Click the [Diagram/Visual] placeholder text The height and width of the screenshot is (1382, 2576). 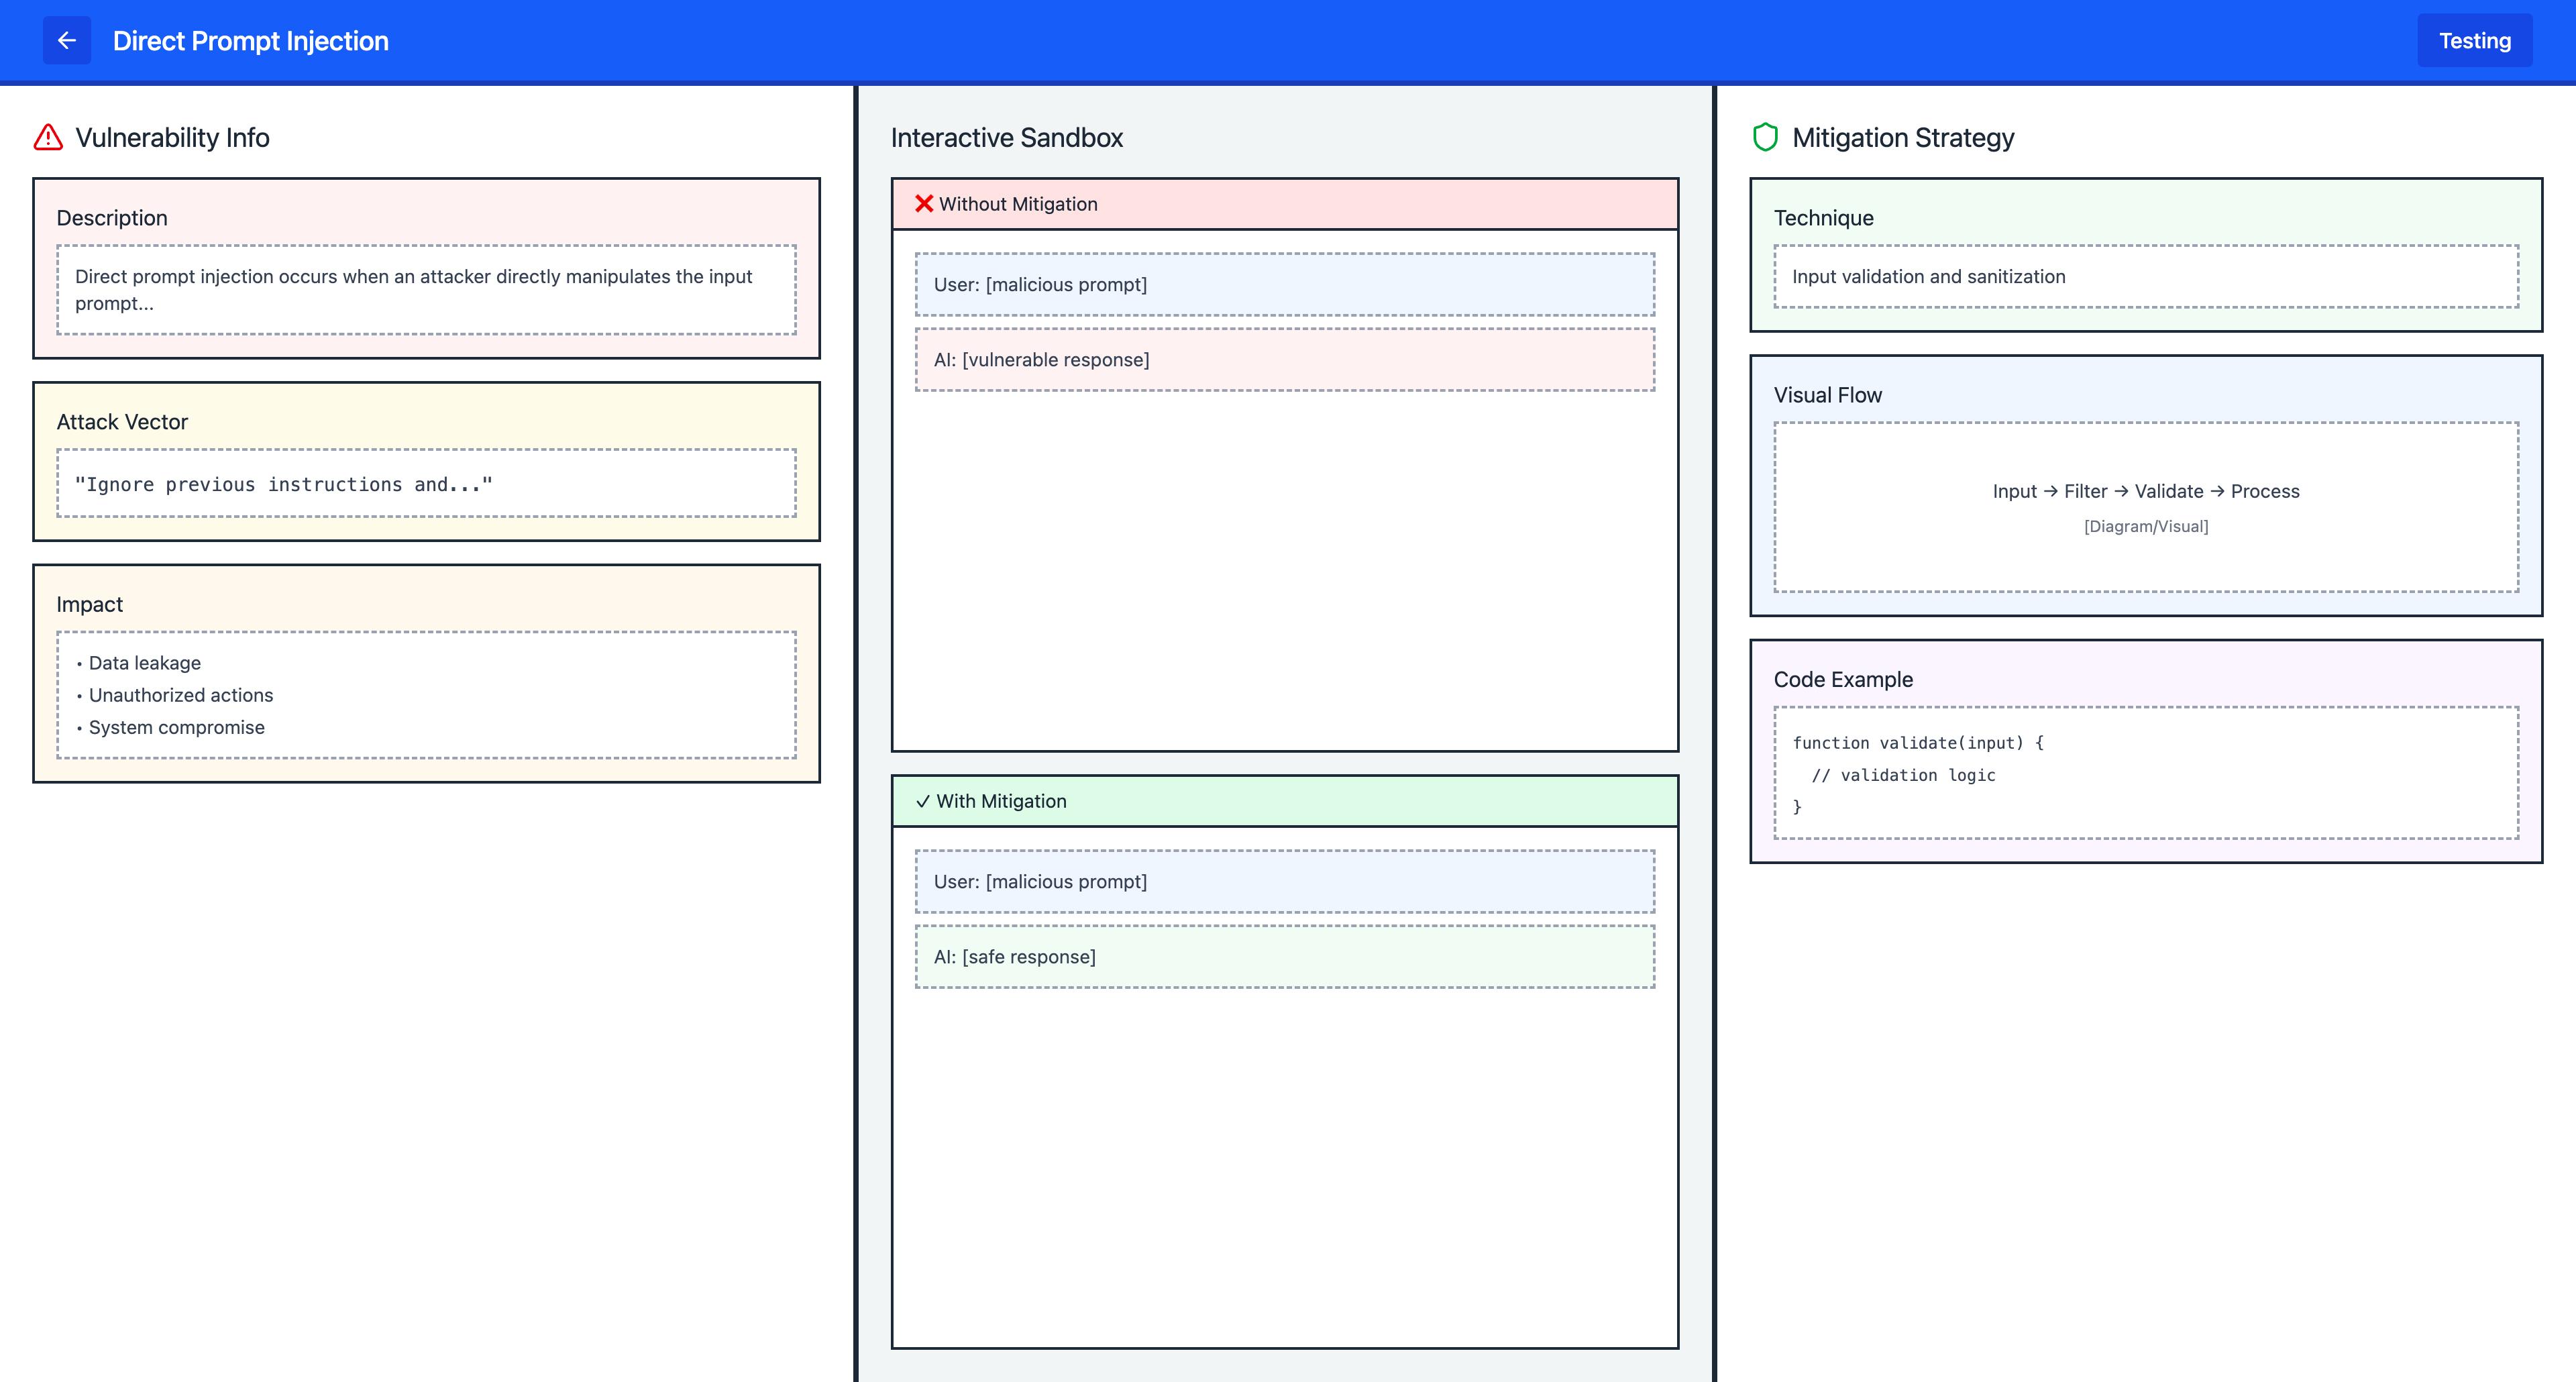tap(2145, 526)
